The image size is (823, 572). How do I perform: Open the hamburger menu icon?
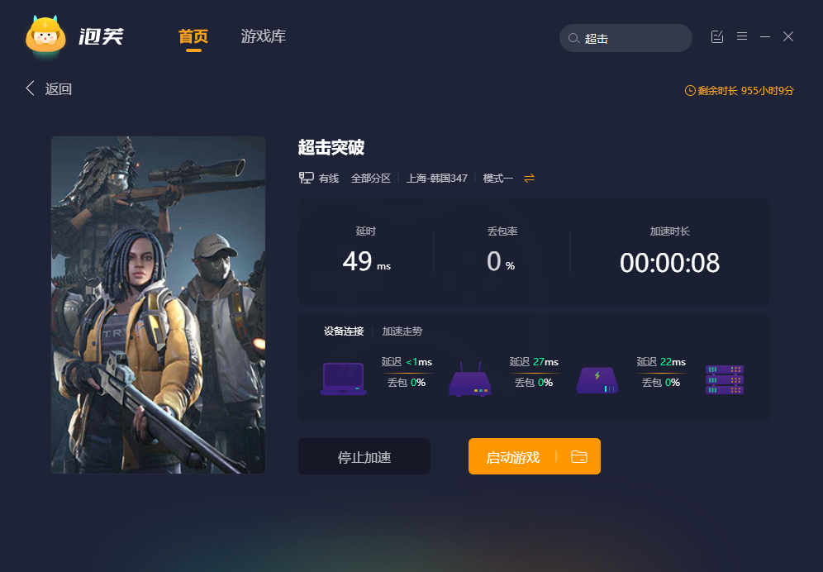coord(742,36)
